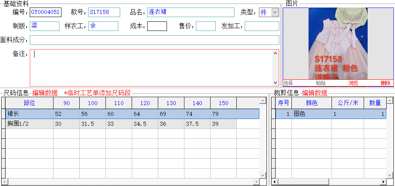Click size table vertical scrollbar up arrow
395x186 pixels.
click(x=263, y=101)
